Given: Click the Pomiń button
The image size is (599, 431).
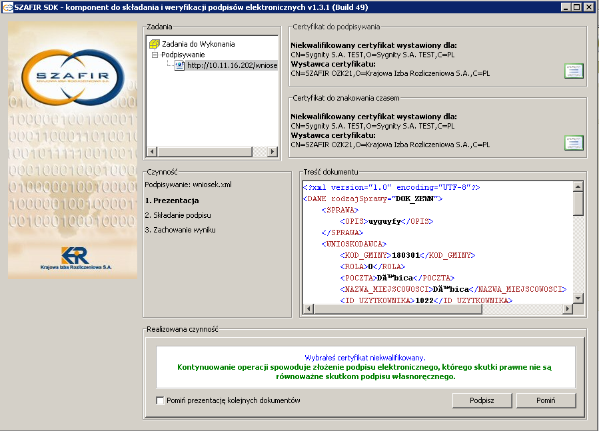Looking at the screenshot, I should point(546,400).
